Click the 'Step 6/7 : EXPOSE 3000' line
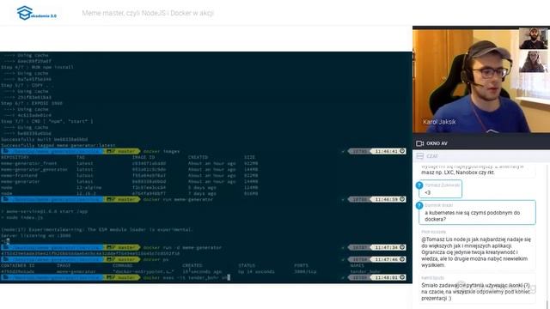Image resolution: width=550 pixels, height=309 pixels. click(32, 103)
